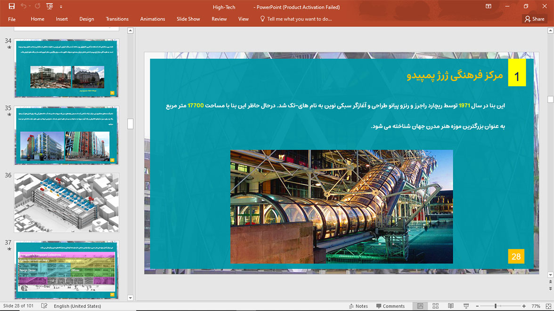
Task: Click the thumbnail pane scroll-down arrow
Action: pyautogui.click(x=130, y=298)
